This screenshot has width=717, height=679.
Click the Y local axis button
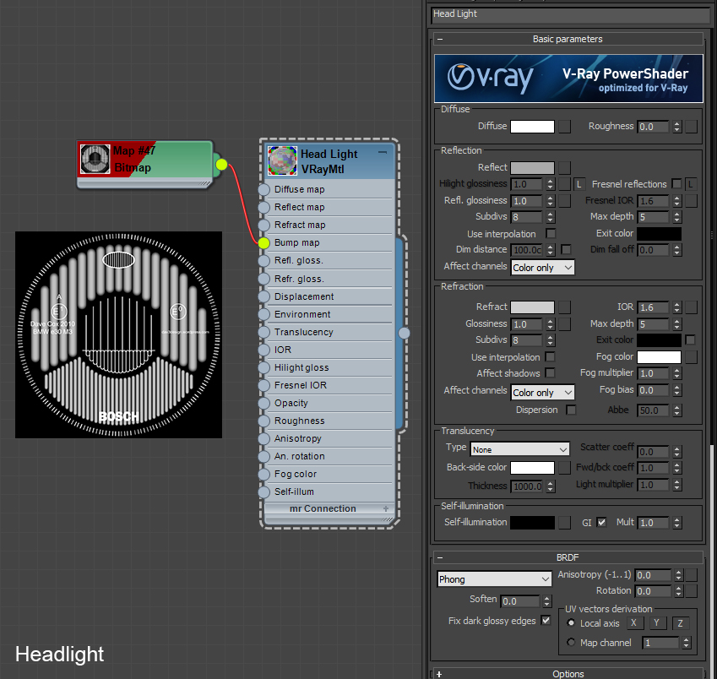[x=657, y=622]
